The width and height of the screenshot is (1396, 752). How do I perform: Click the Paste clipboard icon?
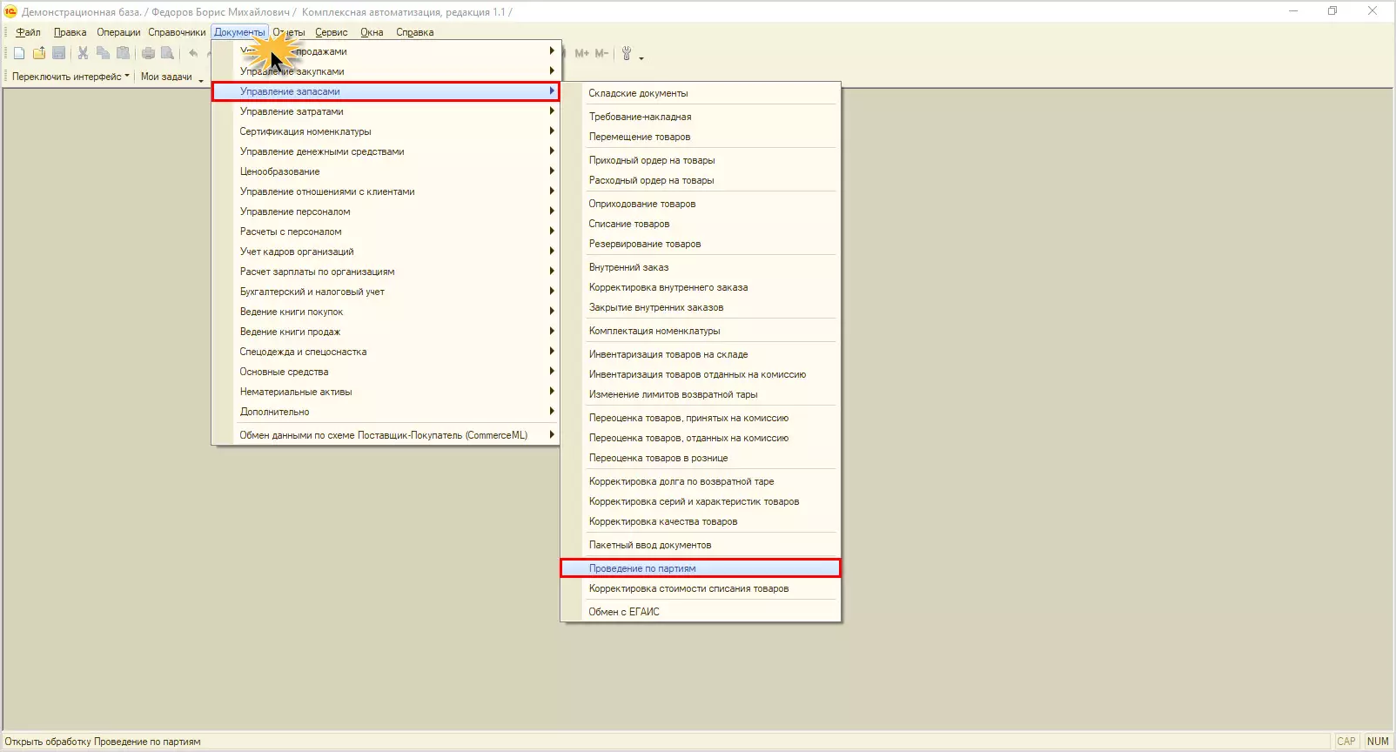coord(123,53)
